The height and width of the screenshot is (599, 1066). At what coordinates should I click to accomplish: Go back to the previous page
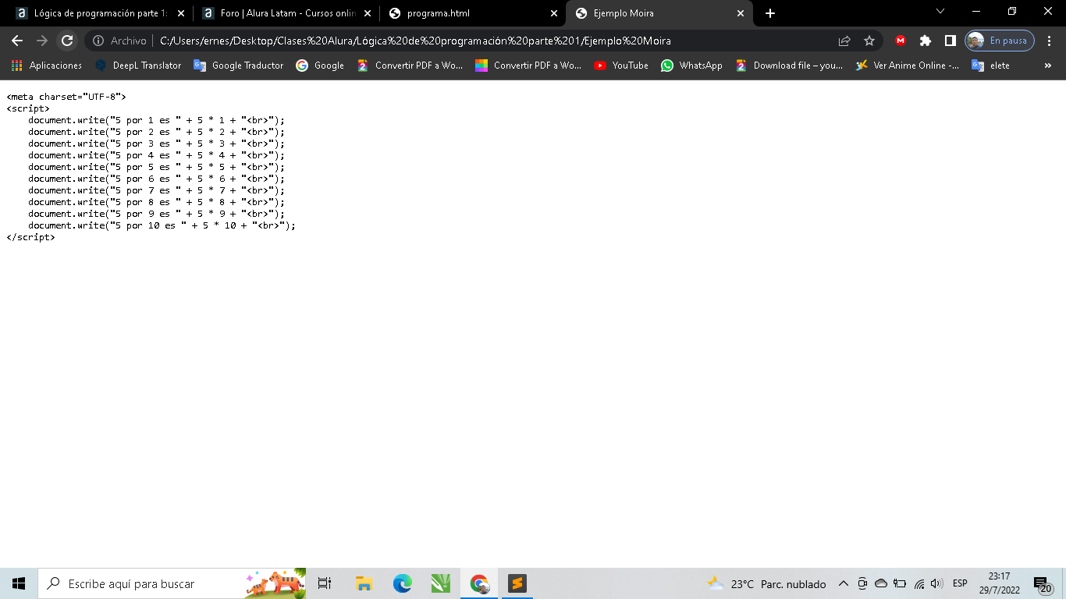coord(17,41)
